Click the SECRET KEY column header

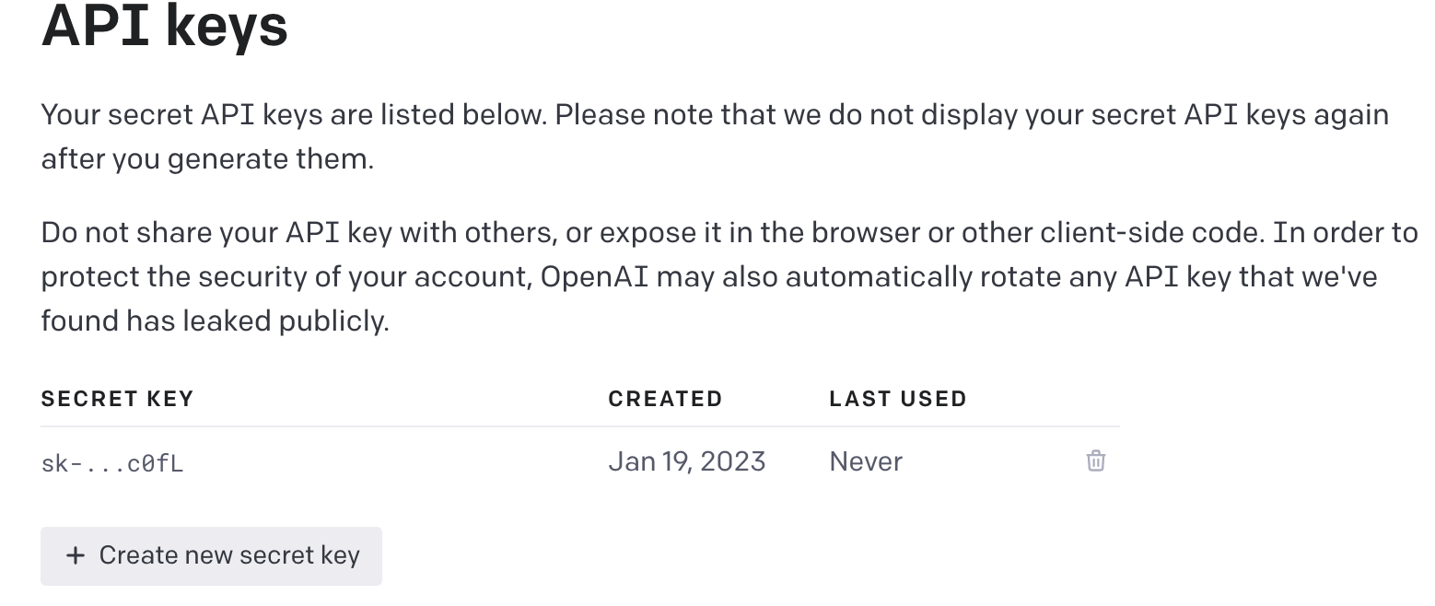point(117,399)
